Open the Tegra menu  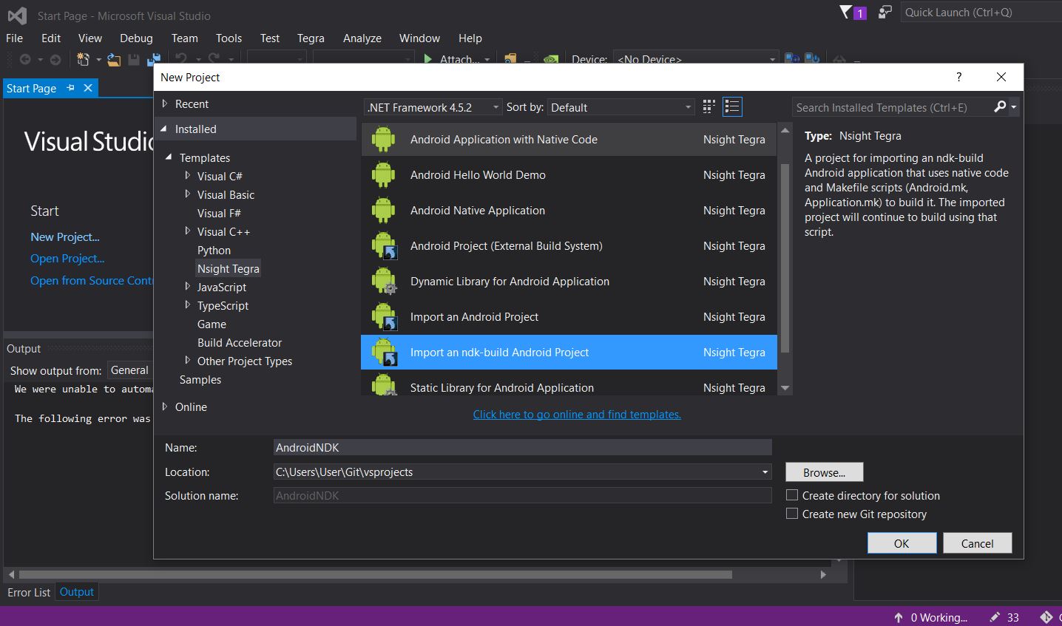point(310,38)
